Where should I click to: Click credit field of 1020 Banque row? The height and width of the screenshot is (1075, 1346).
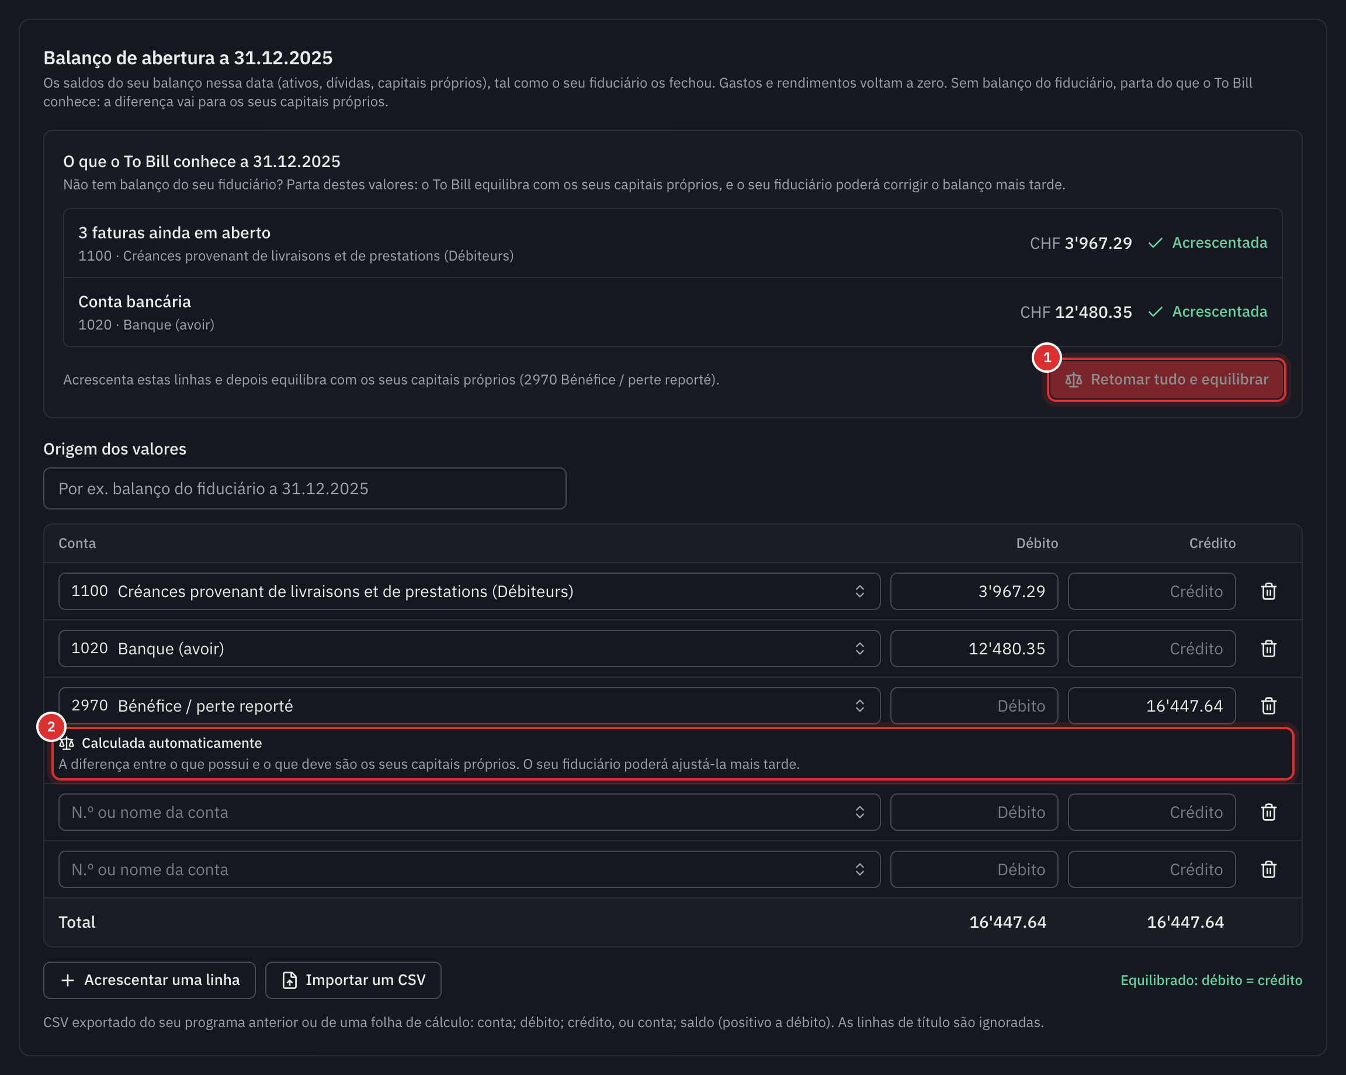[x=1152, y=649]
